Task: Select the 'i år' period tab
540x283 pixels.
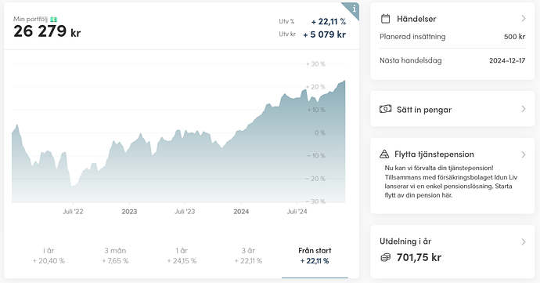Action: tap(49, 256)
